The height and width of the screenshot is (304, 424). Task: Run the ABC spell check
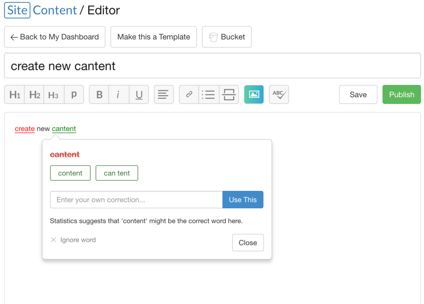click(x=279, y=94)
